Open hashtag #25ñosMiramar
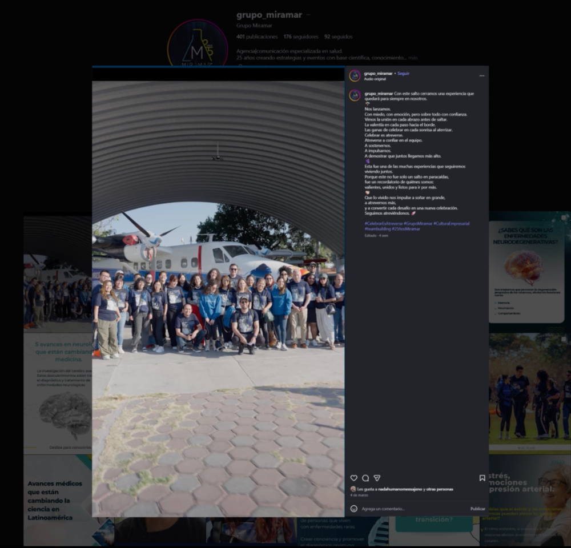The height and width of the screenshot is (548, 571). tap(406, 229)
